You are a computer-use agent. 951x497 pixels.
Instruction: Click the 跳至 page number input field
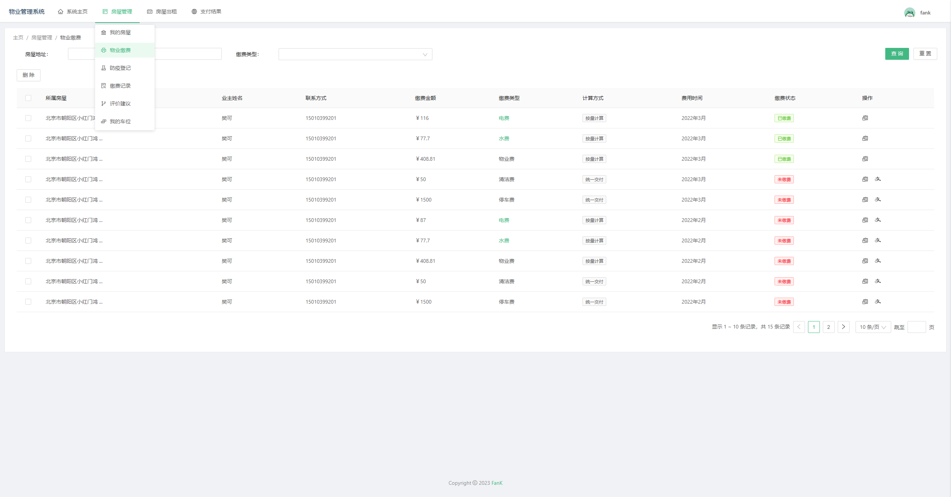tap(916, 327)
